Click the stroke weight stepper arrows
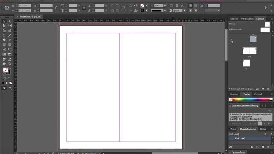Image resolution: width=274 pixels, height=154 pixels. tap(152, 6)
